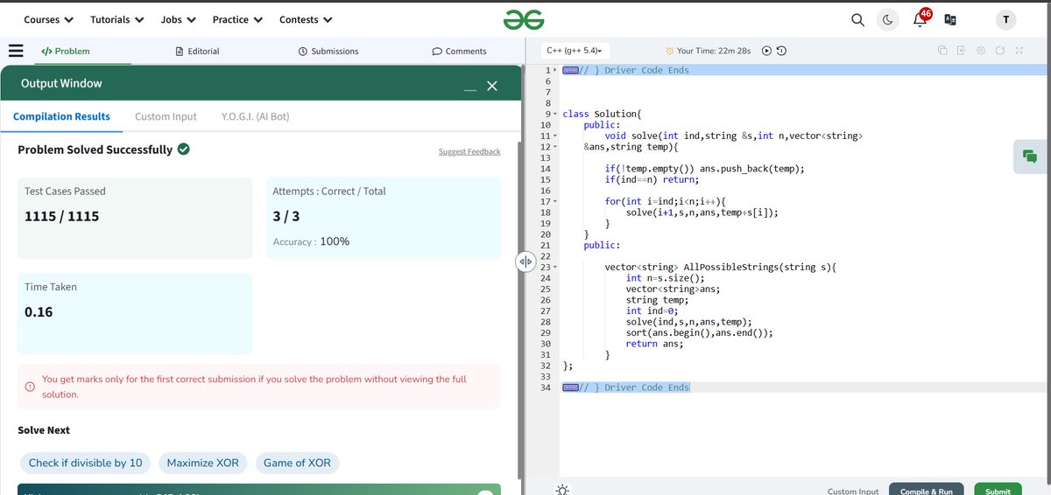Click code line sort(ans.begin(),ans.end());
This screenshot has height=495, width=1051.
click(x=700, y=332)
